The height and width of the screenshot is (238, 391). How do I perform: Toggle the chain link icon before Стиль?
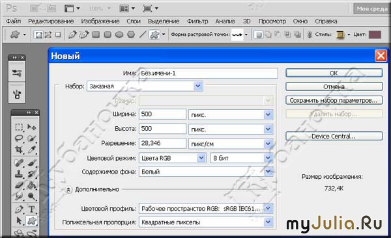(310, 34)
